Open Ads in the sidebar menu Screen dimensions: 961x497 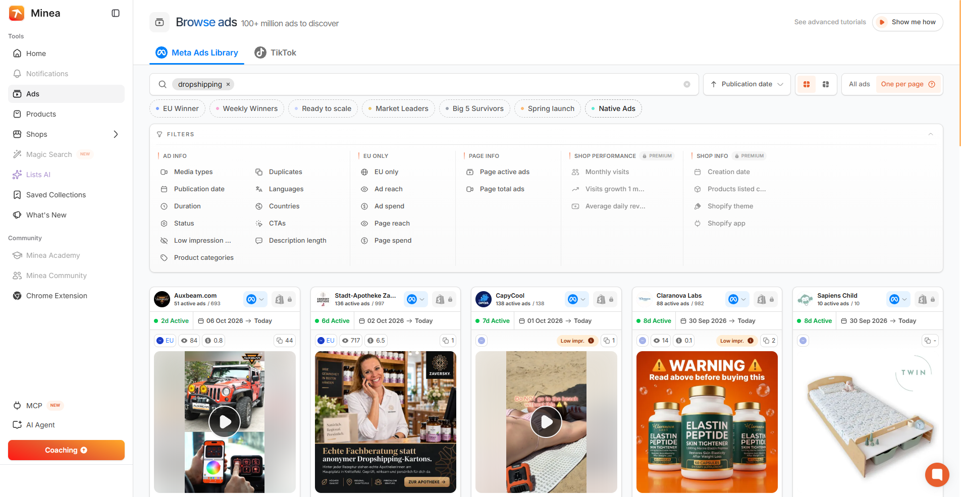point(66,94)
